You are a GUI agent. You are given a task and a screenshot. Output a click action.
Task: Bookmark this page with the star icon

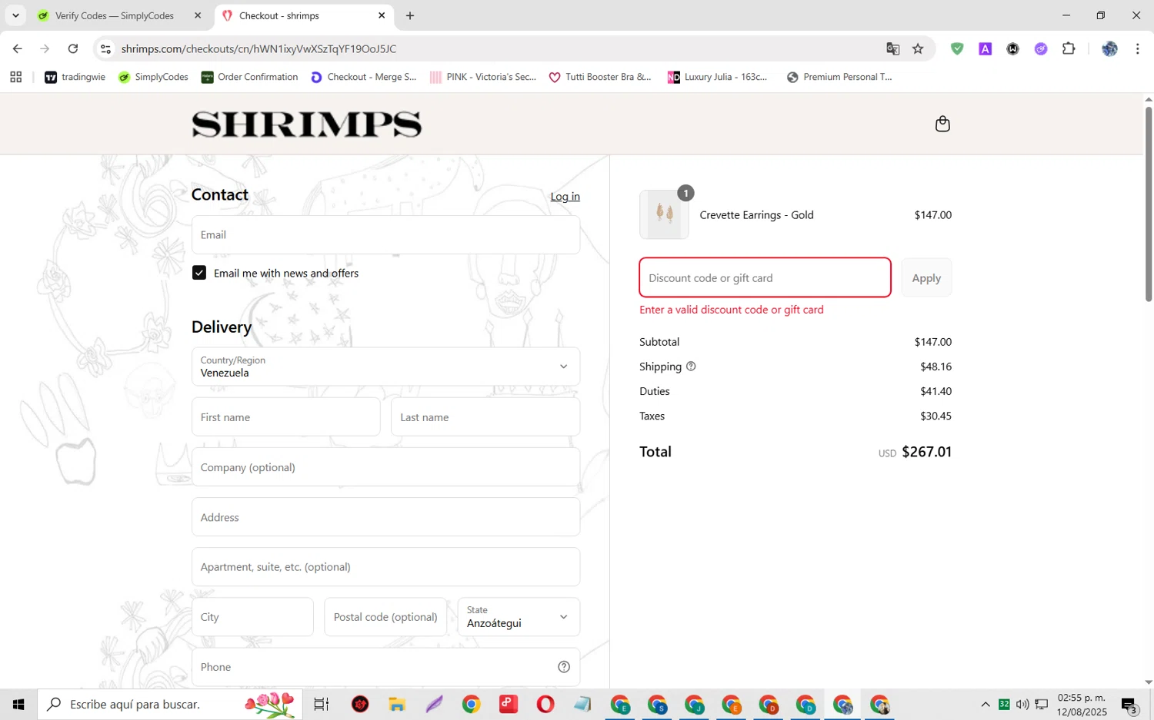click(918, 48)
